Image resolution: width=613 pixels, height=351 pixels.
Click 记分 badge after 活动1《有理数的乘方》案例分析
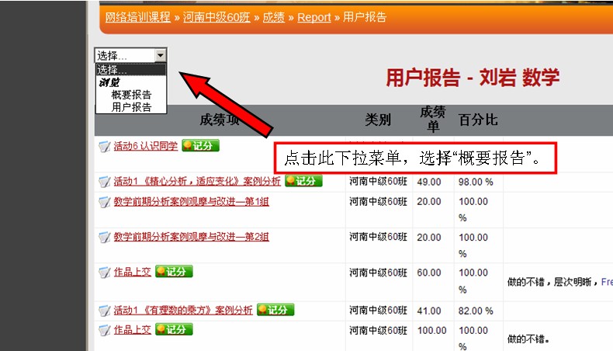click(275, 310)
